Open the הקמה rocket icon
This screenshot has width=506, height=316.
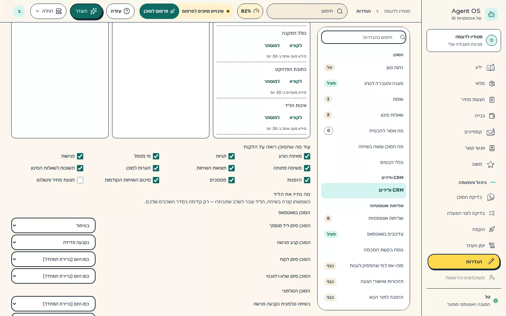(492, 229)
